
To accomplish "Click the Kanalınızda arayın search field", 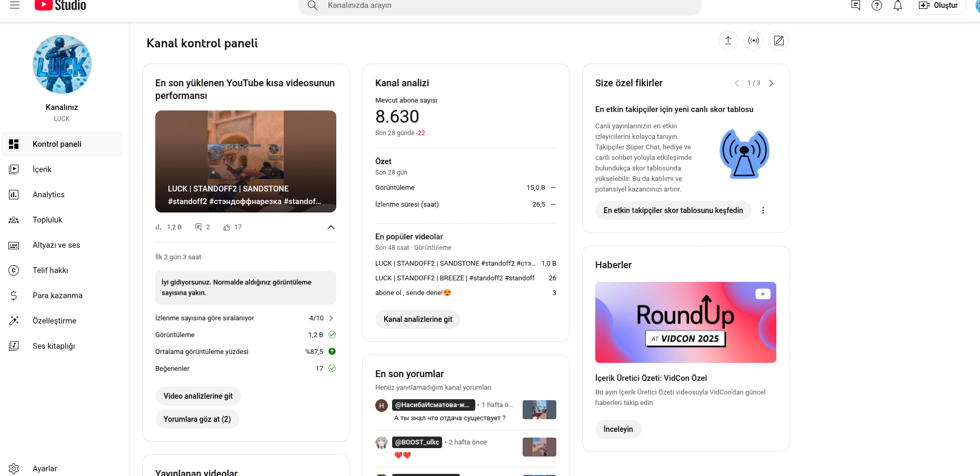I will 500,6.
